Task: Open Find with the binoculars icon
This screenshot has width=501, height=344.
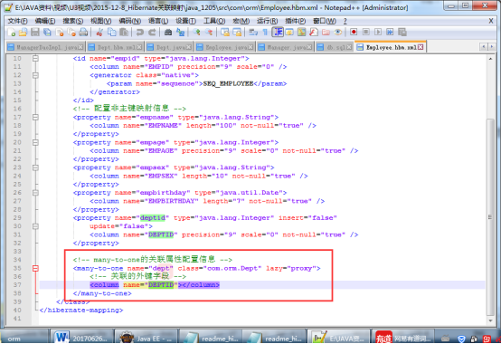Action: click(168, 33)
